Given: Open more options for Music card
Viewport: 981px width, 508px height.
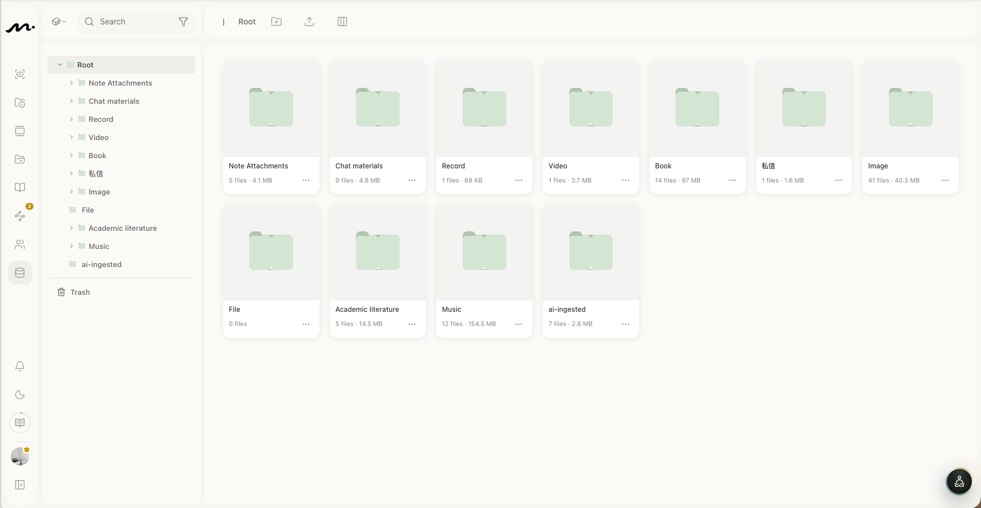Looking at the screenshot, I should (519, 324).
